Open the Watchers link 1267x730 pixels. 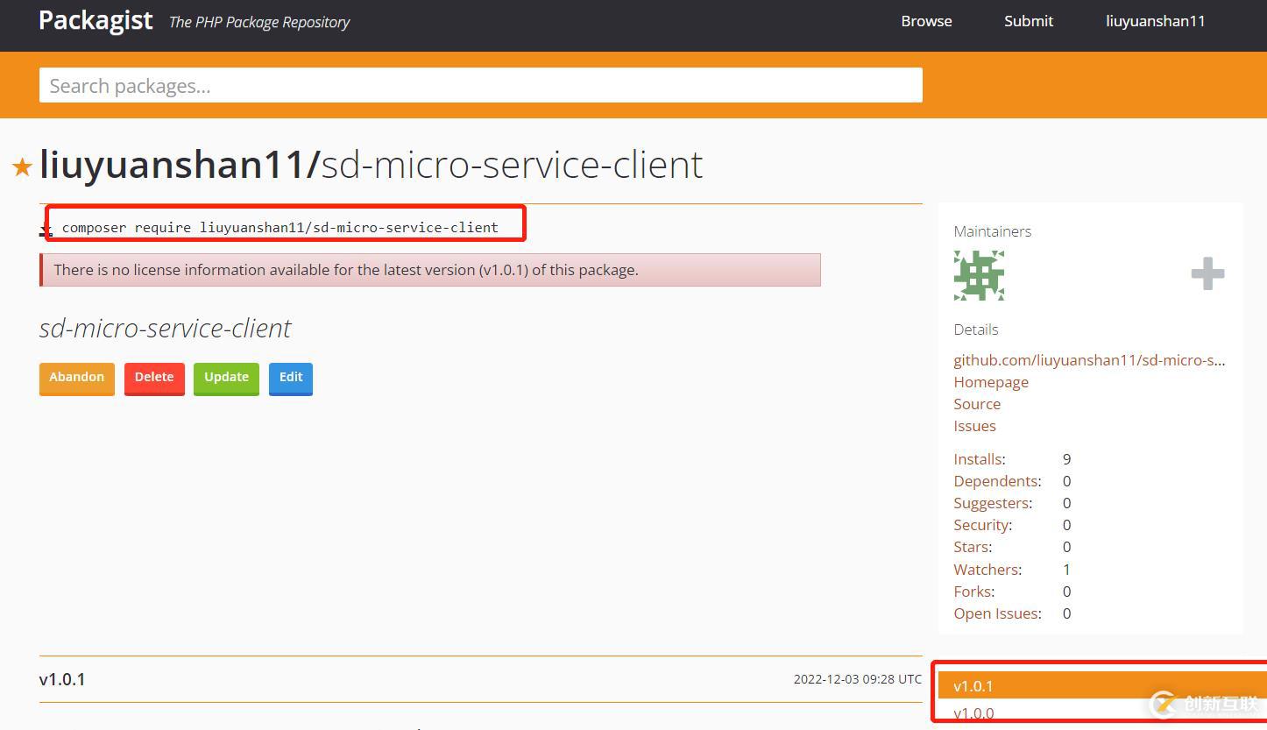tap(987, 570)
